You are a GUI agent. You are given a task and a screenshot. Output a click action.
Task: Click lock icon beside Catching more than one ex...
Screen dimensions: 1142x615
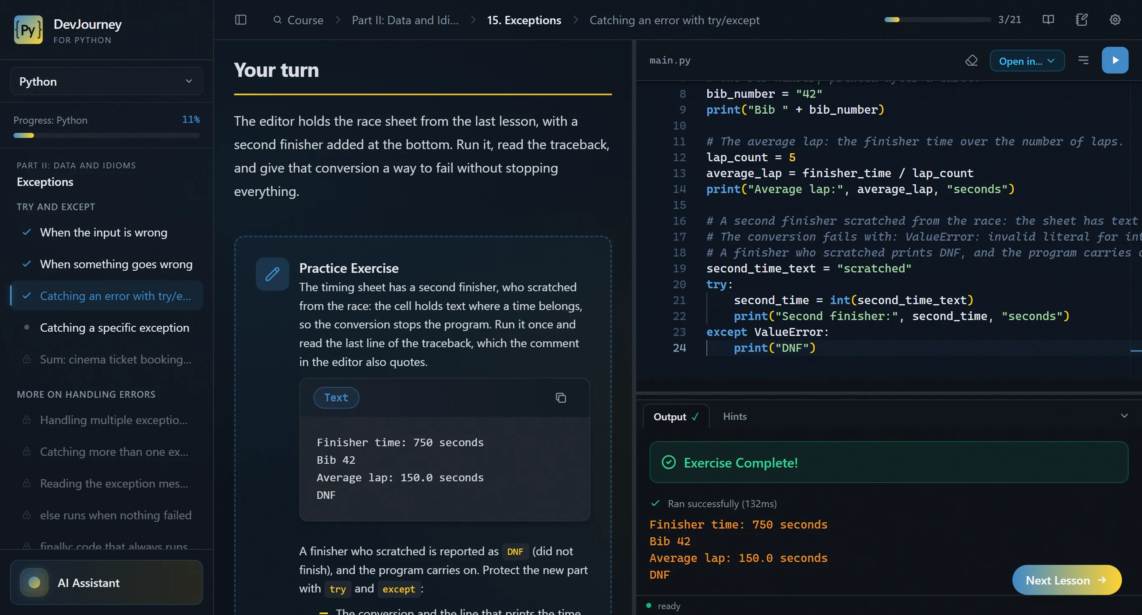(27, 452)
